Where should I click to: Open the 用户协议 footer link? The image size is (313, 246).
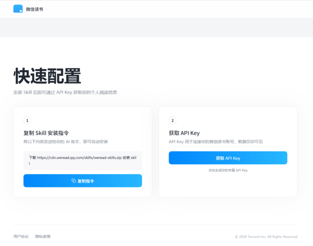(x=21, y=237)
